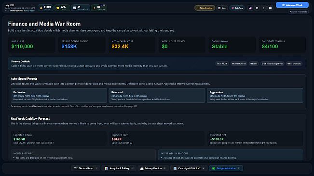Click the Candidate Stamina 84/100 card

[x=282, y=45]
